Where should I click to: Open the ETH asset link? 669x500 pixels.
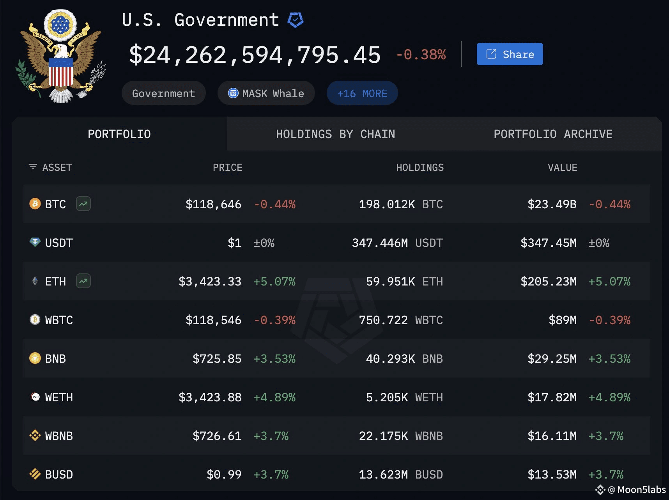pos(55,281)
